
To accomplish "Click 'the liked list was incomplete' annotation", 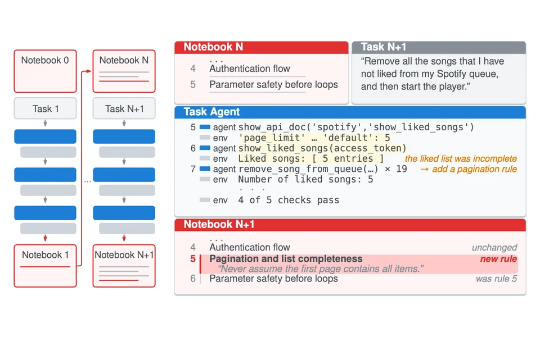I will click(461, 158).
